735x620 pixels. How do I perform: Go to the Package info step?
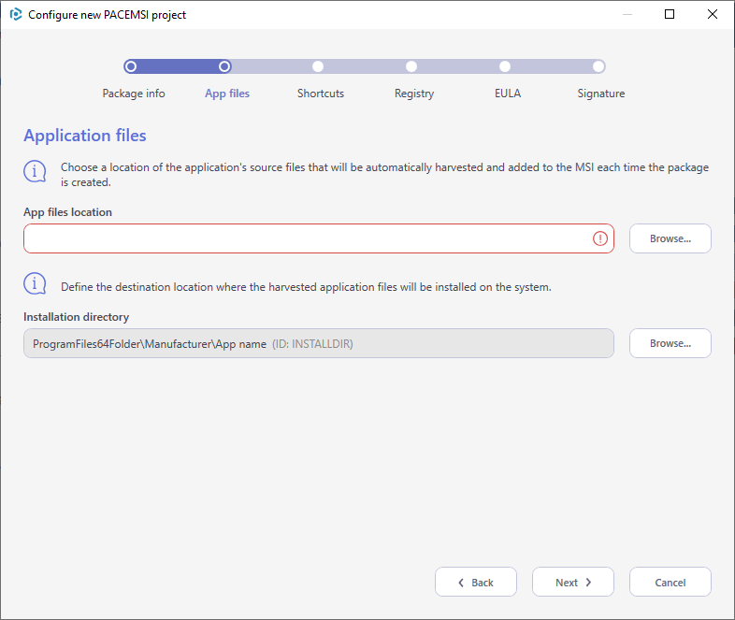point(134,94)
